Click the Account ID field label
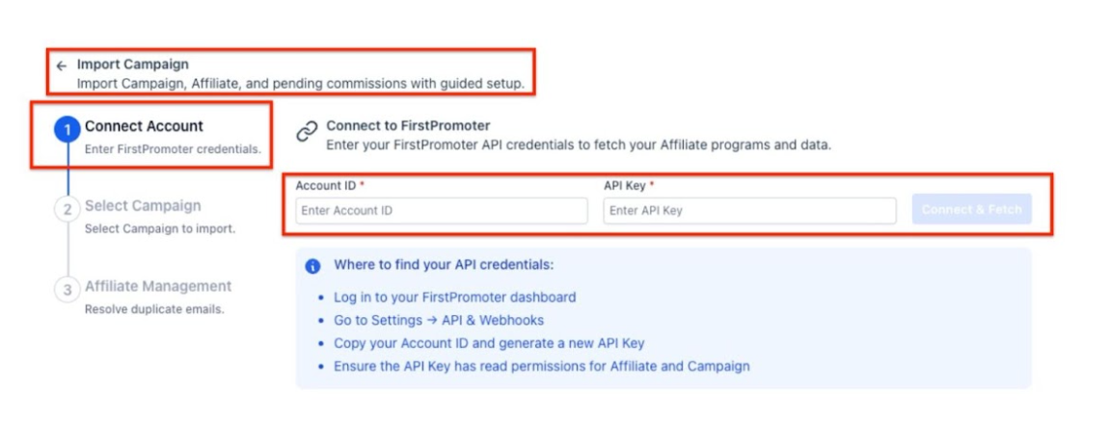1111x424 pixels. [326, 184]
